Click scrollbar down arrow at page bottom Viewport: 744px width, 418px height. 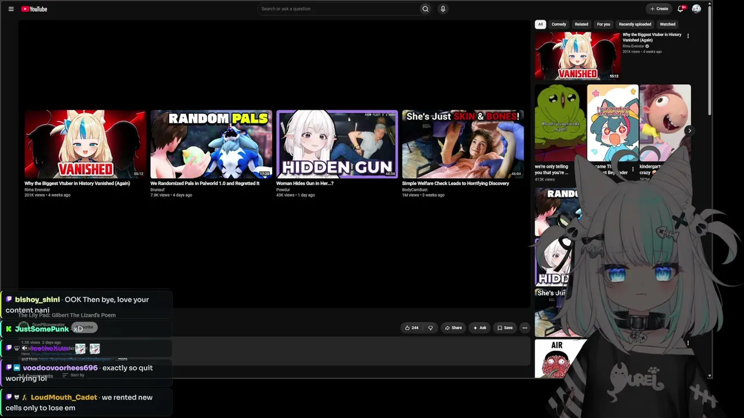(709, 376)
